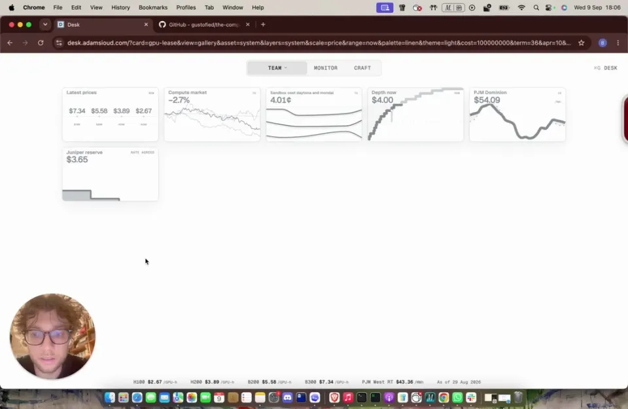628x409 pixels.
Task: Open Discord from the Dock
Action: (x=287, y=397)
